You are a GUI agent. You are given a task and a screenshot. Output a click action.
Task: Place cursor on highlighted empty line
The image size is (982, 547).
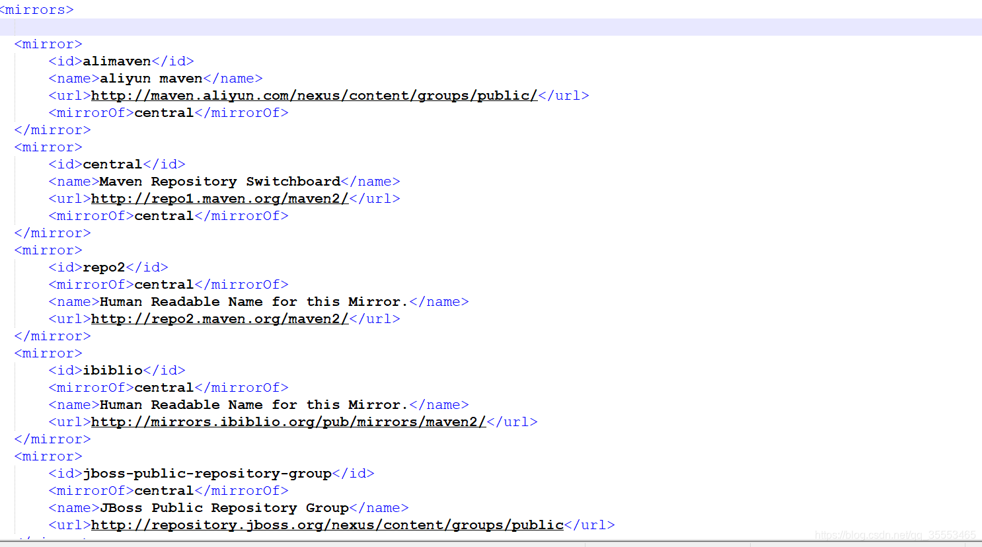pyautogui.click(x=491, y=27)
